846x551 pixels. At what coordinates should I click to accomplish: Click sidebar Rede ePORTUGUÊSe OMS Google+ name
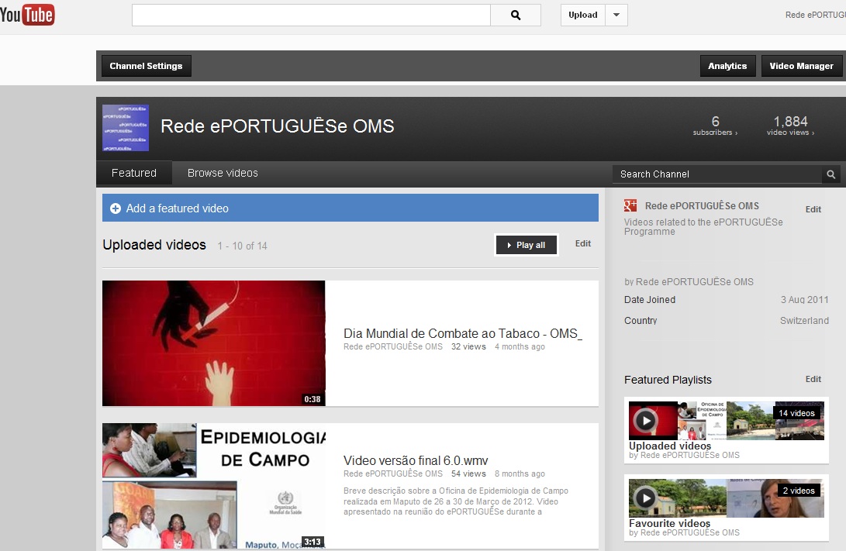pyautogui.click(x=702, y=206)
